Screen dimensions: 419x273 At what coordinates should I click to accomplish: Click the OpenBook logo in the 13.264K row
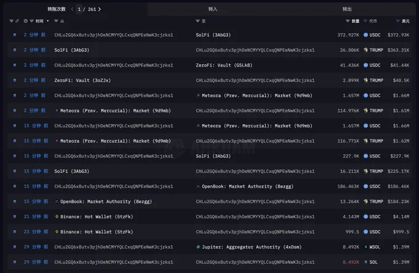pos(57,202)
